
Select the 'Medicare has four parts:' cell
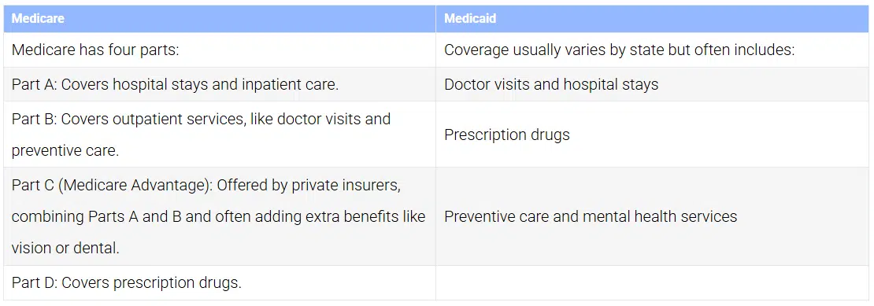pyautogui.click(x=220, y=50)
